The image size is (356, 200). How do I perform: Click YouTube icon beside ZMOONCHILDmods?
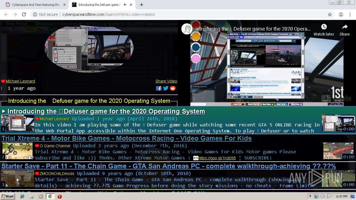pos(37,173)
